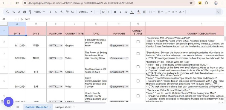The image size is (226, 110).
Task: Click the horizontal scrollbar
Action: 77,103
